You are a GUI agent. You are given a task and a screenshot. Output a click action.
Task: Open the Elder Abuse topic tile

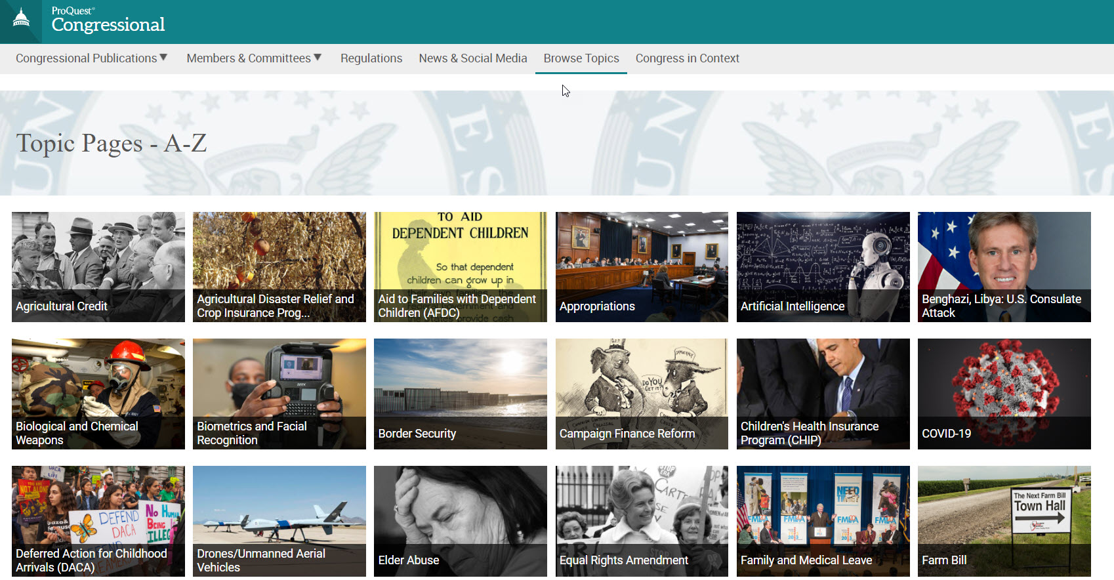point(461,521)
